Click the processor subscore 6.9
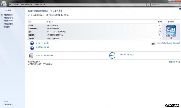The image size is (181, 108). point(160,25)
